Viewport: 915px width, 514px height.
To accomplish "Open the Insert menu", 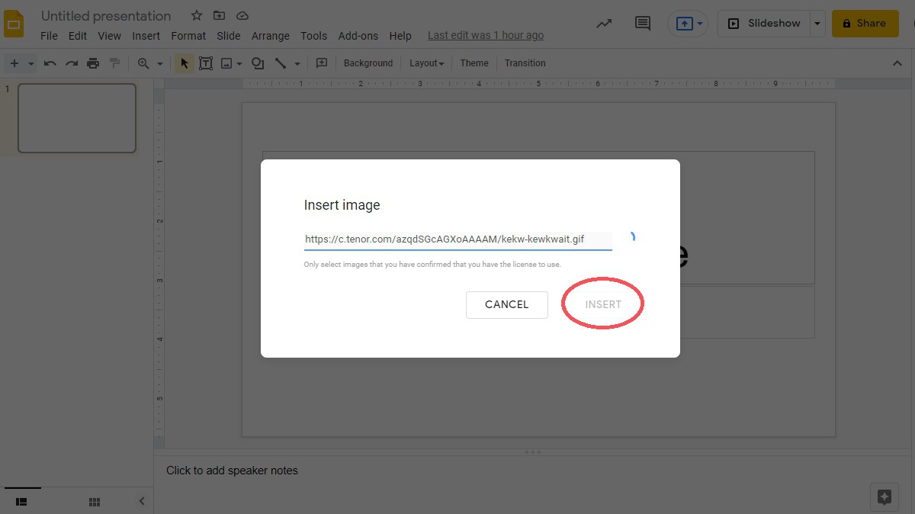I will pyautogui.click(x=146, y=36).
